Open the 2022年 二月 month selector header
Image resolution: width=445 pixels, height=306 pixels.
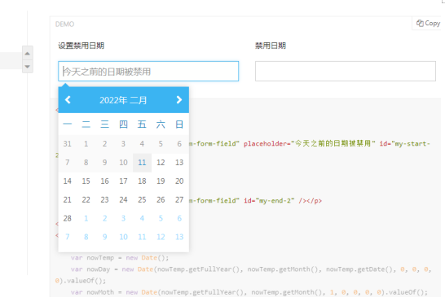(x=123, y=100)
